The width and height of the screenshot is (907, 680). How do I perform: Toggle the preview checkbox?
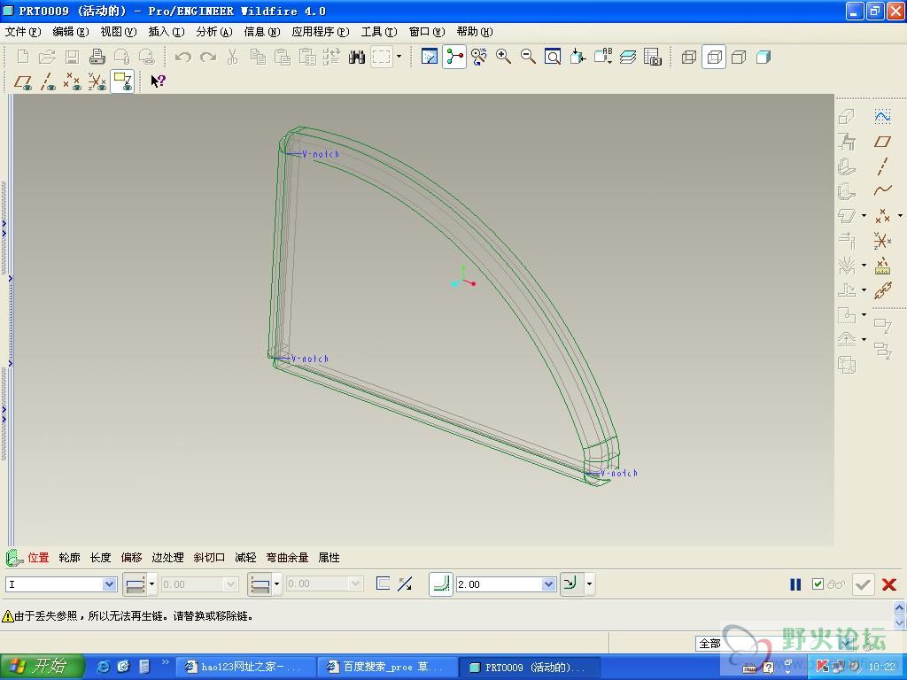(x=818, y=584)
